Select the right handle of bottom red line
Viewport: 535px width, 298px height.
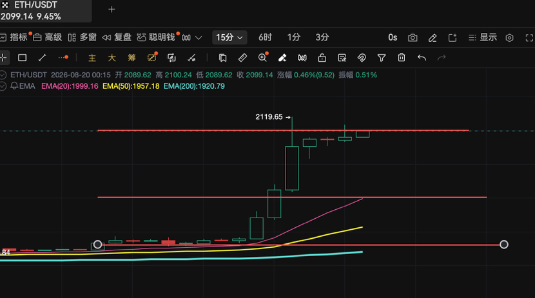504,244
